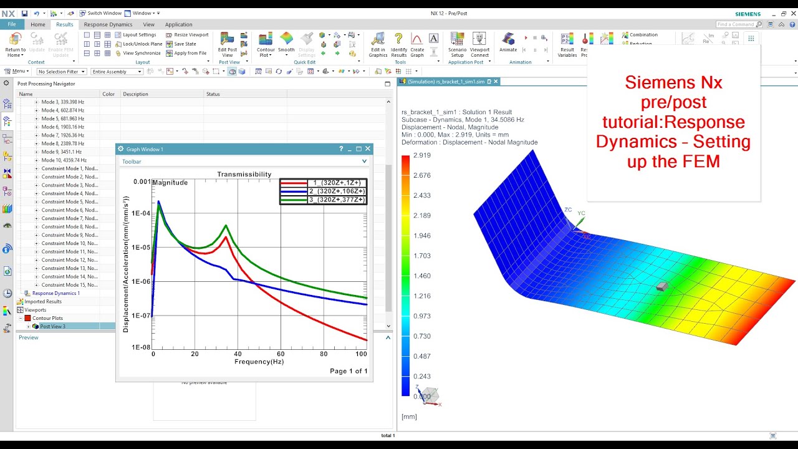Click the Name column header
Viewport: 798px width, 449px height.
(x=59, y=94)
